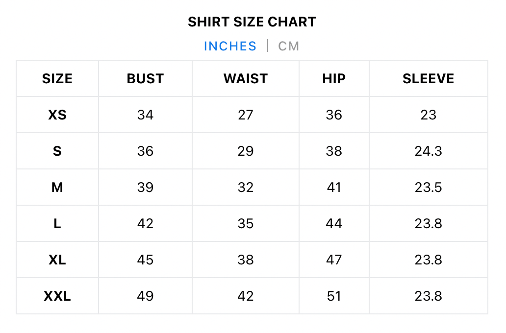Select the M size row label
This screenshot has height=333, width=506.
tap(57, 188)
